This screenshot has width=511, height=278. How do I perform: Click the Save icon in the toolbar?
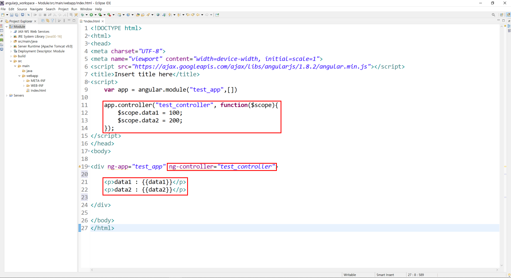pos(11,15)
